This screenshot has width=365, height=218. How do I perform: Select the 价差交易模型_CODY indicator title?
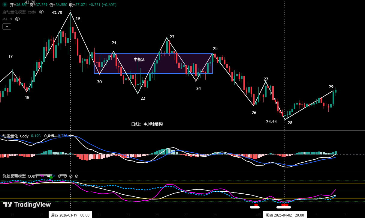pos(20,176)
